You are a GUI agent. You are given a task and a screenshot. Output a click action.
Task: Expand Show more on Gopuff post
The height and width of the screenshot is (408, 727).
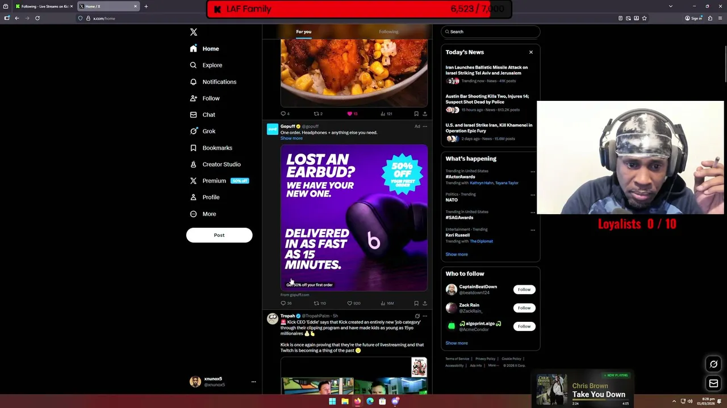(291, 138)
